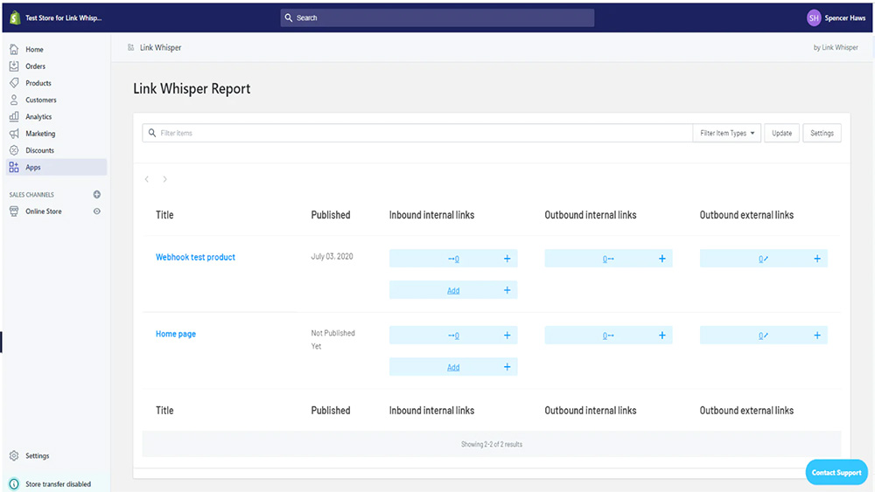Click the Shopify bag logo icon
Viewport: 875px width, 492px height.
(x=15, y=17)
